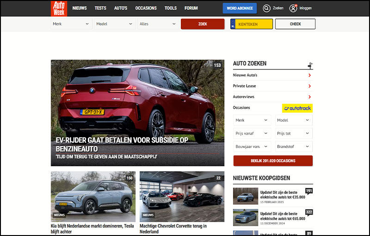Click the Nieuws tag on Corvette article
This screenshot has width=370, height=236.
148,215
